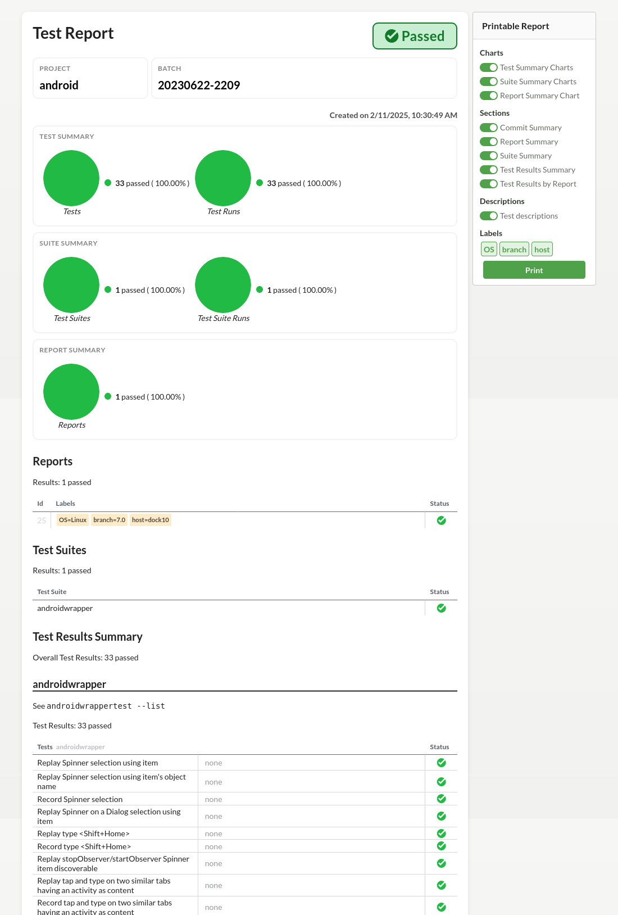Disable the Commit Summary section
This screenshot has width=618, height=915.
point(489,128)
